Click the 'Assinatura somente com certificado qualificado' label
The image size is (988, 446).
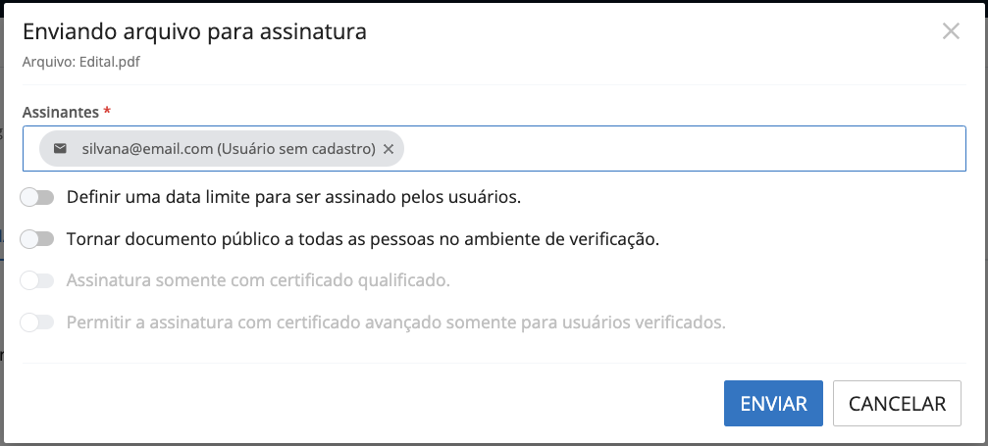[258, 280]
